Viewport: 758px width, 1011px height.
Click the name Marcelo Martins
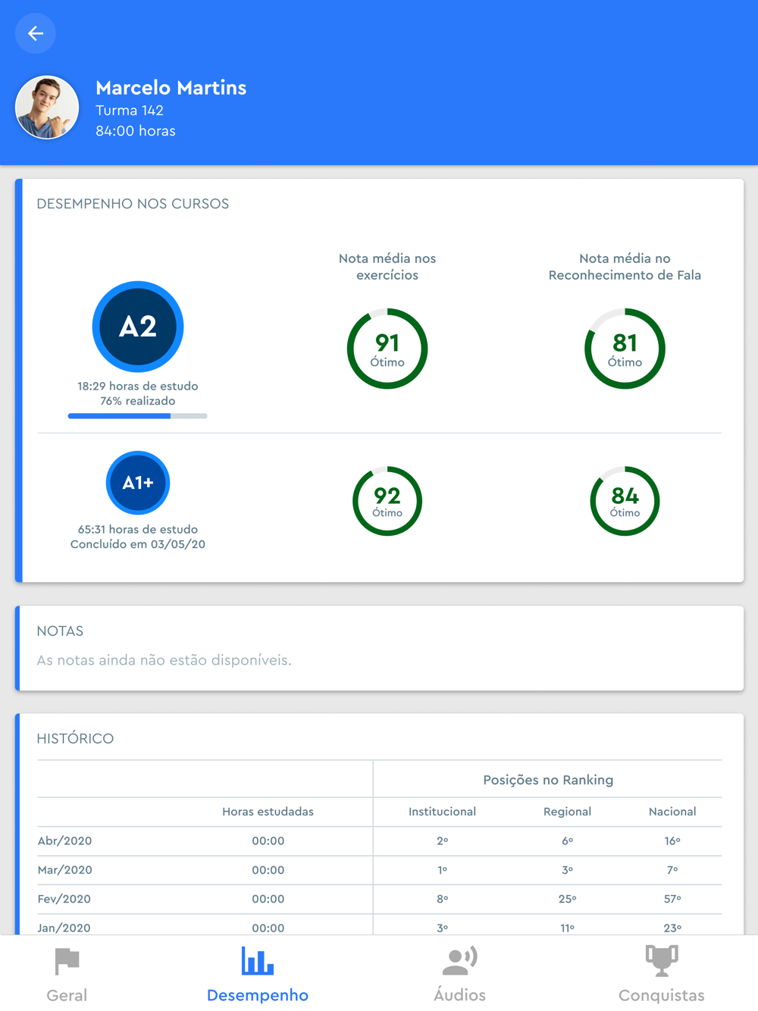171,88
